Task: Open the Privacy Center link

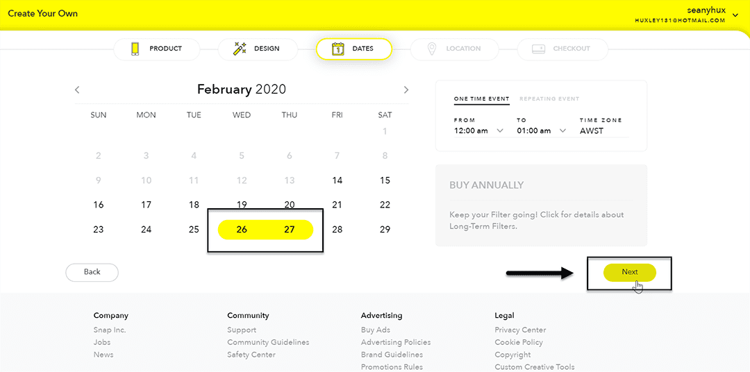Action: tap(520, 330)
